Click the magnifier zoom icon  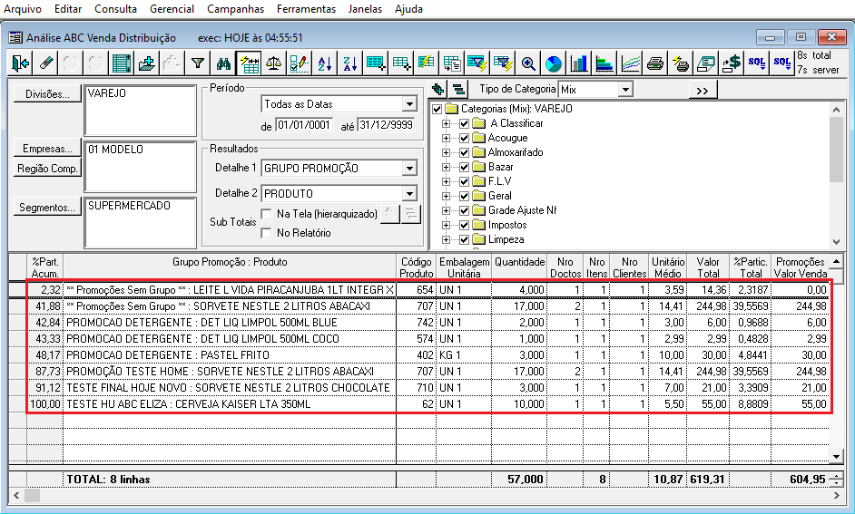click(528, 63)
